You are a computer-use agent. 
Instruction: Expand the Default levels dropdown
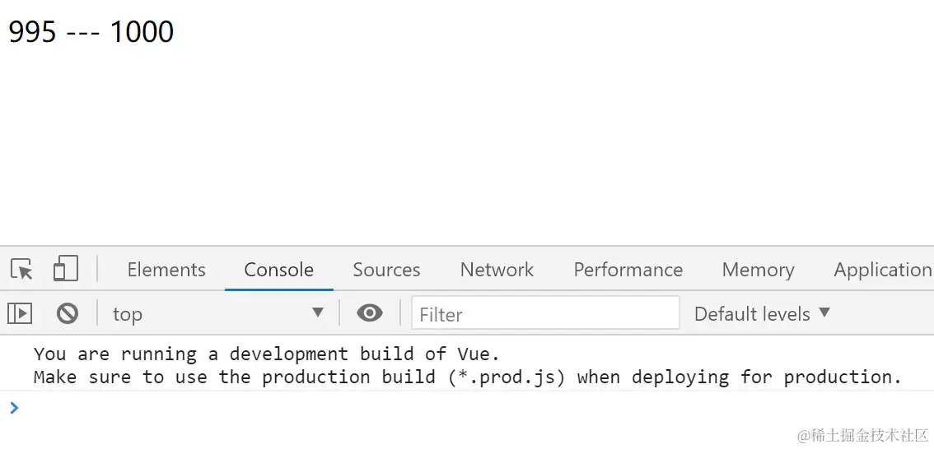coord(762,313)
